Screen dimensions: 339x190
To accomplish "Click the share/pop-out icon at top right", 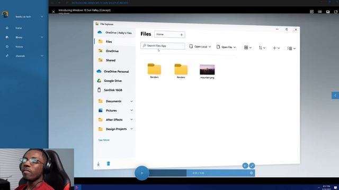I will pos(336,12).
